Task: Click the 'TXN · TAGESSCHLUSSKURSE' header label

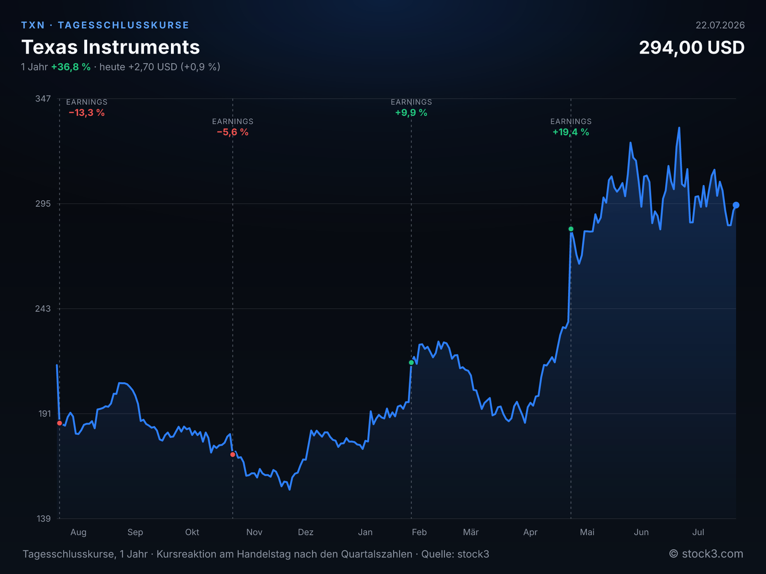Action: [105, 25]
